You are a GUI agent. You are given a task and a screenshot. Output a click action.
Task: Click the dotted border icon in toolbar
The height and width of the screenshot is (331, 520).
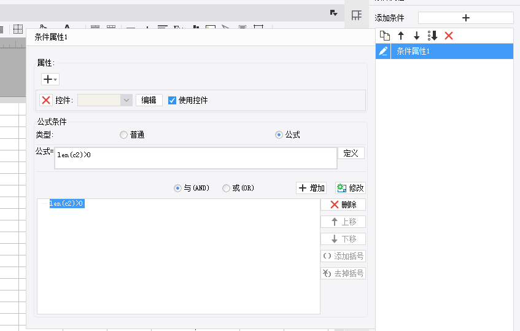(x=18, y=29)
